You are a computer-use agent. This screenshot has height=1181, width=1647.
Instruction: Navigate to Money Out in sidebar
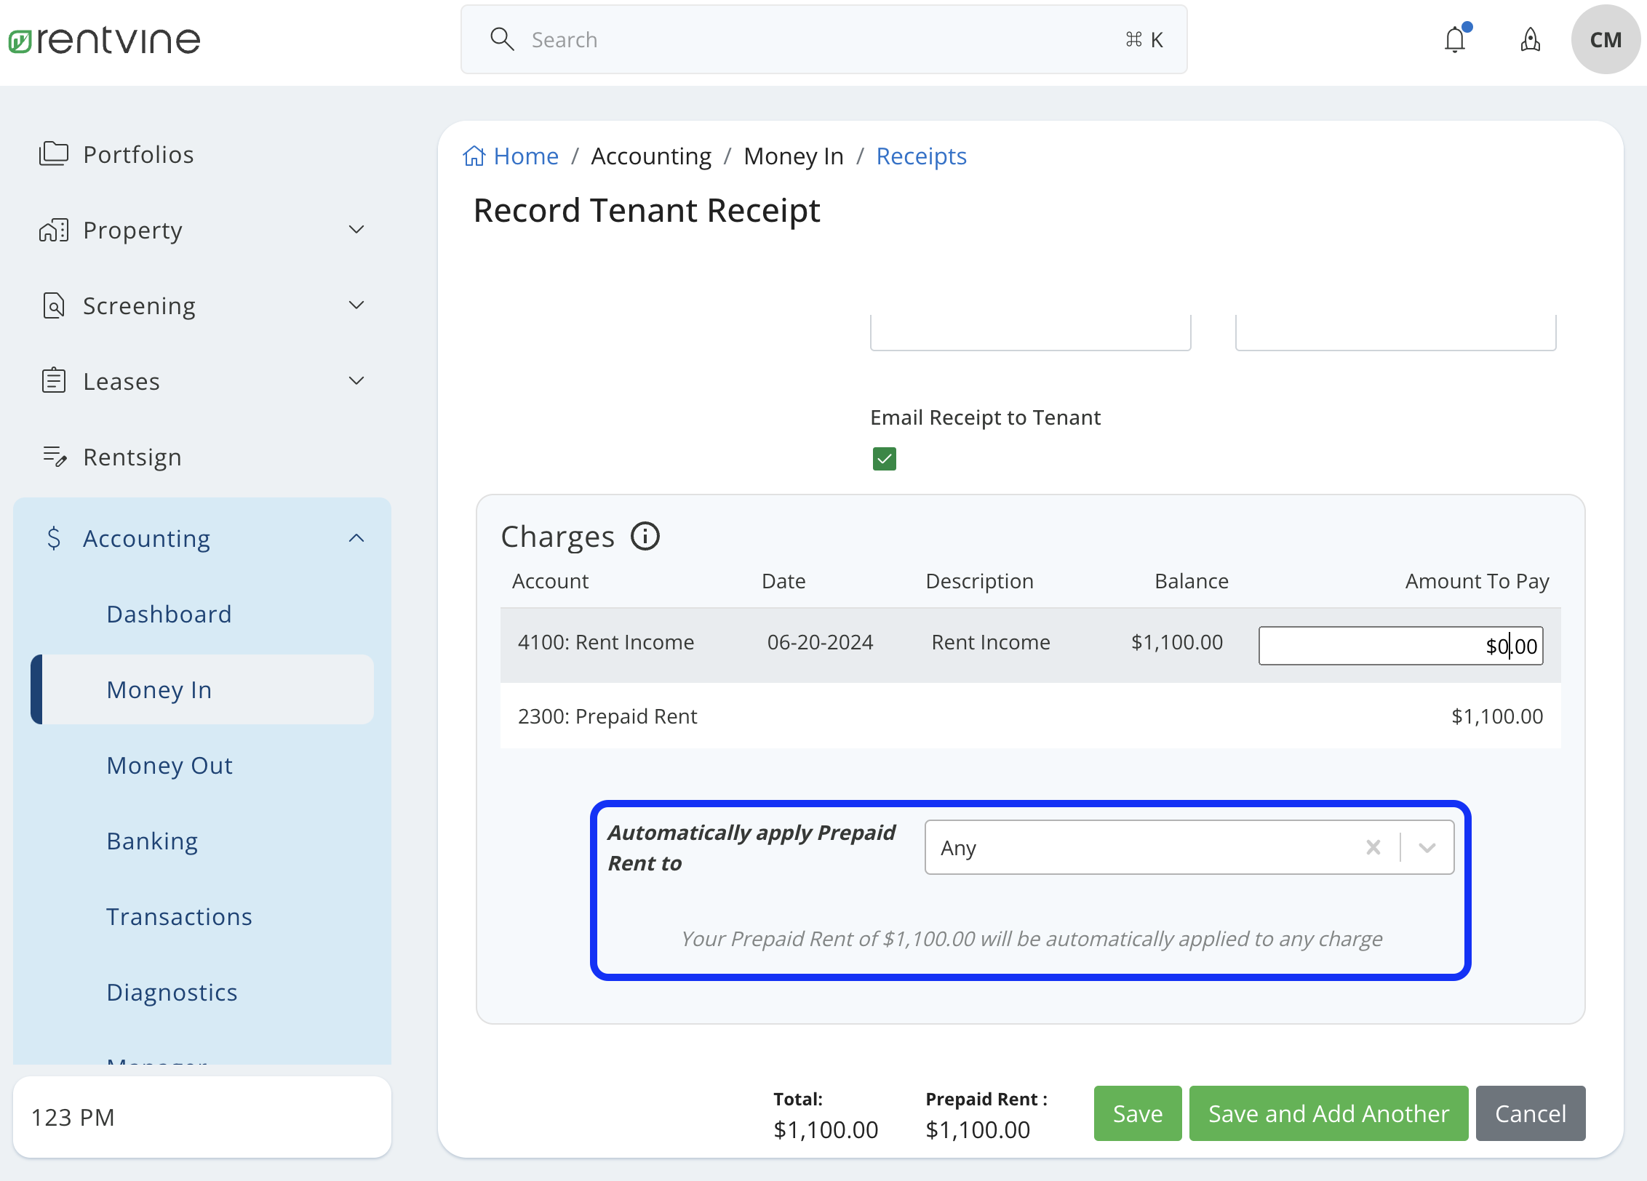170,765
